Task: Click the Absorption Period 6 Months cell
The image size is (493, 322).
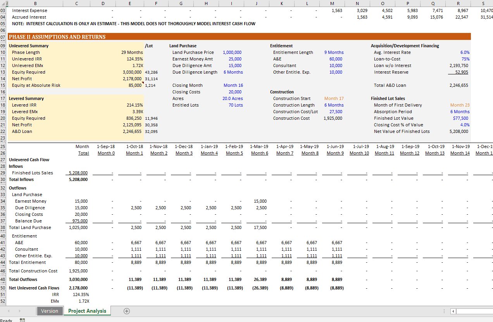Action: coord(460,112)
